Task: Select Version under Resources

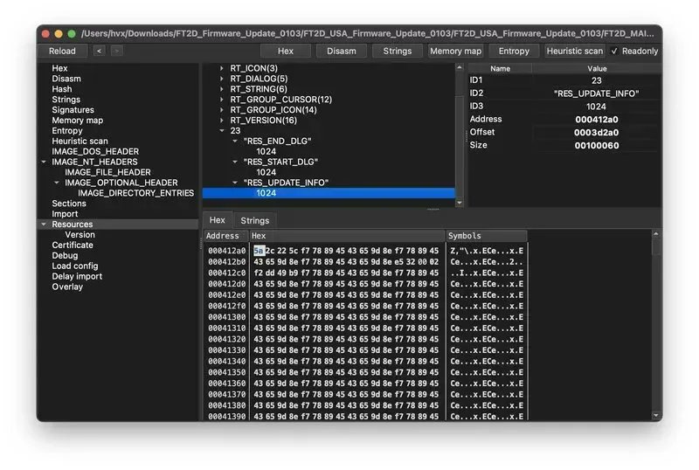Action: click(x=80, y=234)
